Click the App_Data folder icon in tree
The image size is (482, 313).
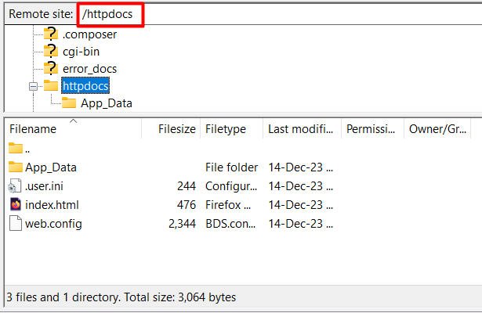coord(69,103)
